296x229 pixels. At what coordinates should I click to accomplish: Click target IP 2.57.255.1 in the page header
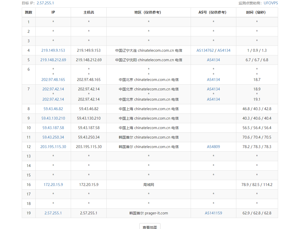tap(45, 3)
